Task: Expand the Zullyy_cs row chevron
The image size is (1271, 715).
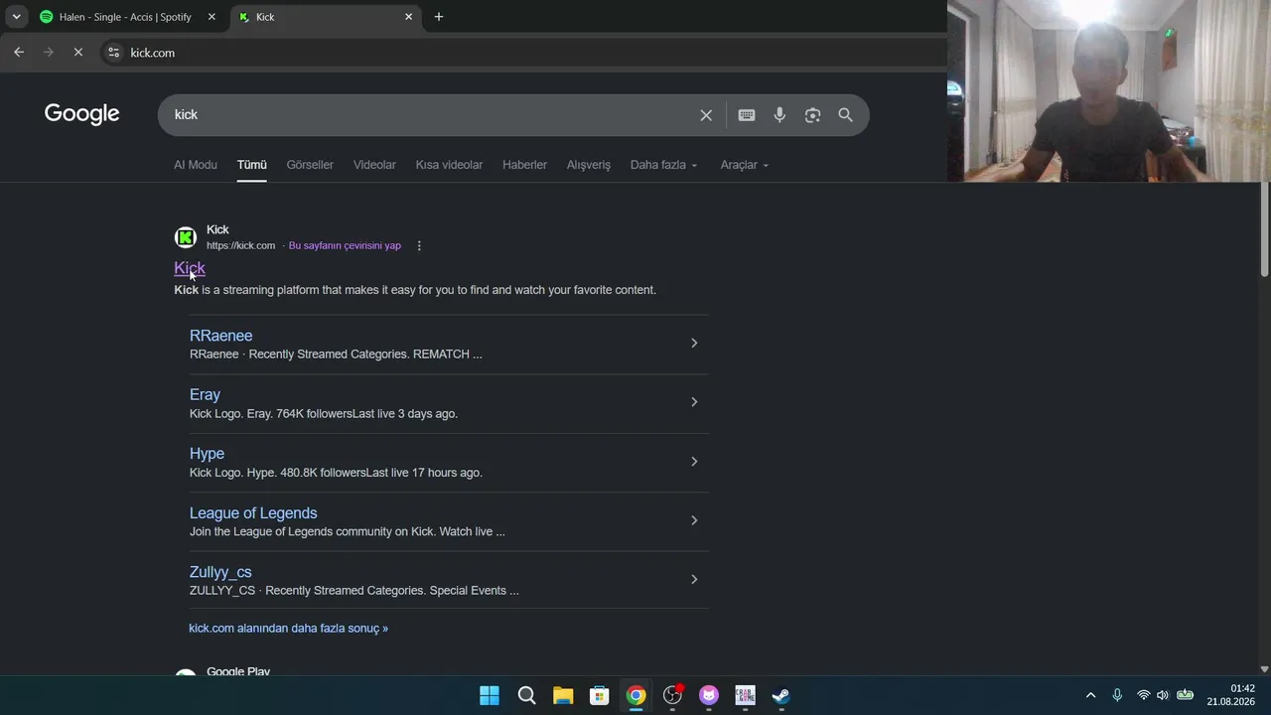Action: point(694,580)
